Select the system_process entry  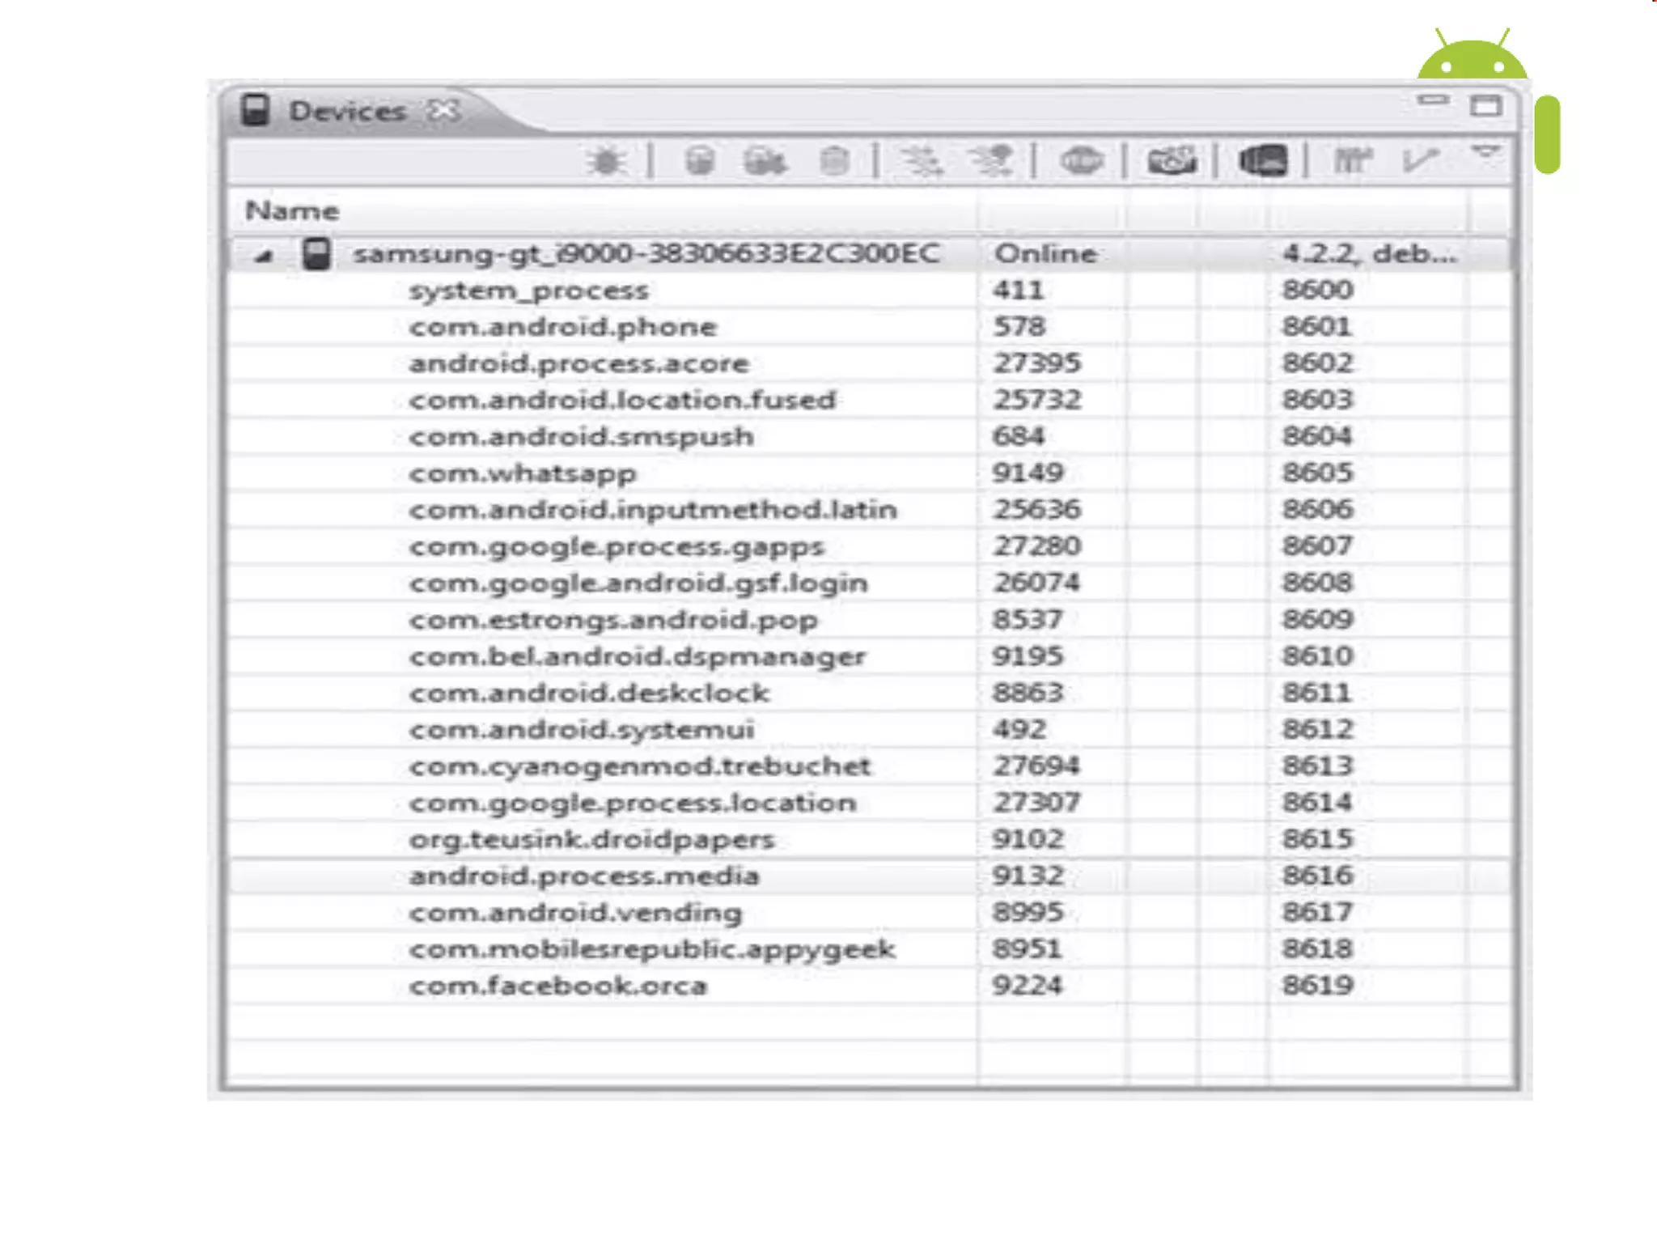528,291
